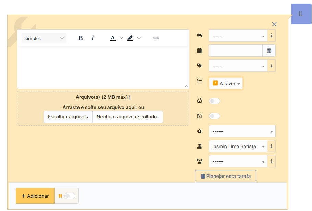Click the date input field

tap(236, 51)
